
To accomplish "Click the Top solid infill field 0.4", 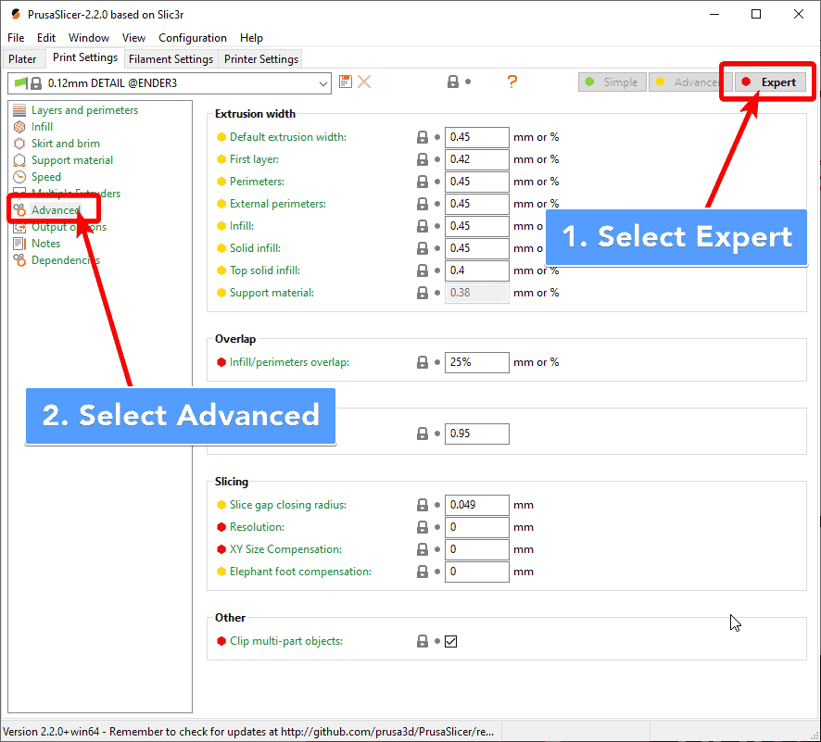I will click(x=477, y=270).
